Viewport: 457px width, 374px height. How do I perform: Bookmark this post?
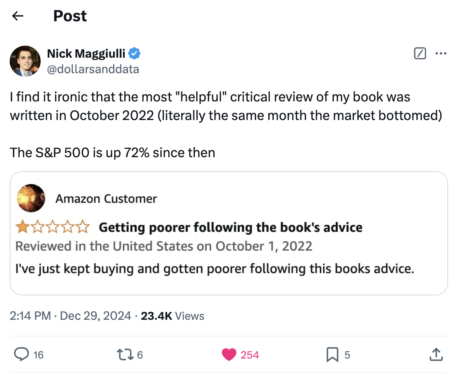(332, 354)
